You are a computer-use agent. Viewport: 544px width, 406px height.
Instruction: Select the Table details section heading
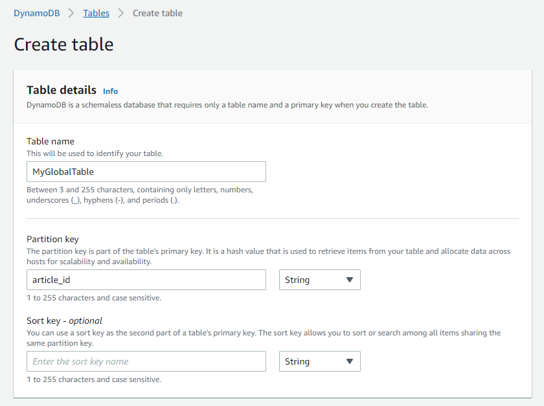tap(62, 90)
